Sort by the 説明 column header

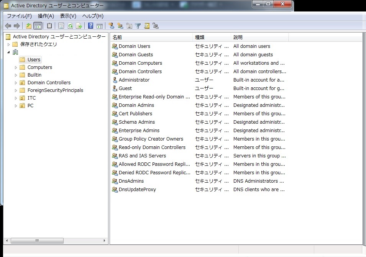260,37
